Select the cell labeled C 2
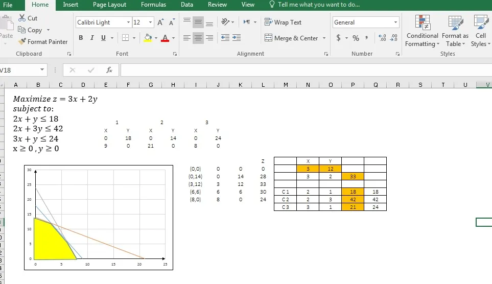 click(x=285, y=199)
